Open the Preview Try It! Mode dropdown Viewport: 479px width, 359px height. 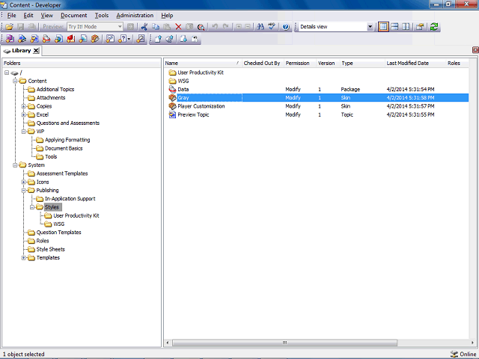click(x=120, y=27)
